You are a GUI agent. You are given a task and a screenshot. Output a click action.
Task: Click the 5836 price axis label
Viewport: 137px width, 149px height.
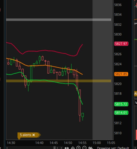pyautogui.click(x=118, y=5)
